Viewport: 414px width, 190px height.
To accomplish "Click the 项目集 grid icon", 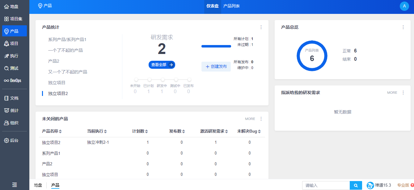I will [6, 19].
